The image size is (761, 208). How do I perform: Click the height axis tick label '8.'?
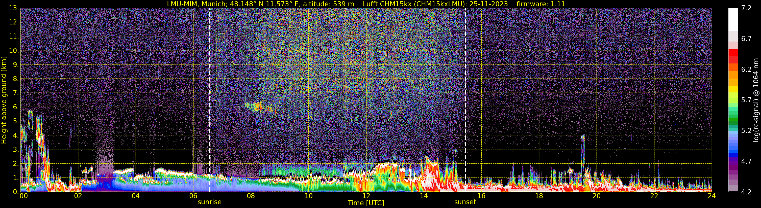coord(16,79)
